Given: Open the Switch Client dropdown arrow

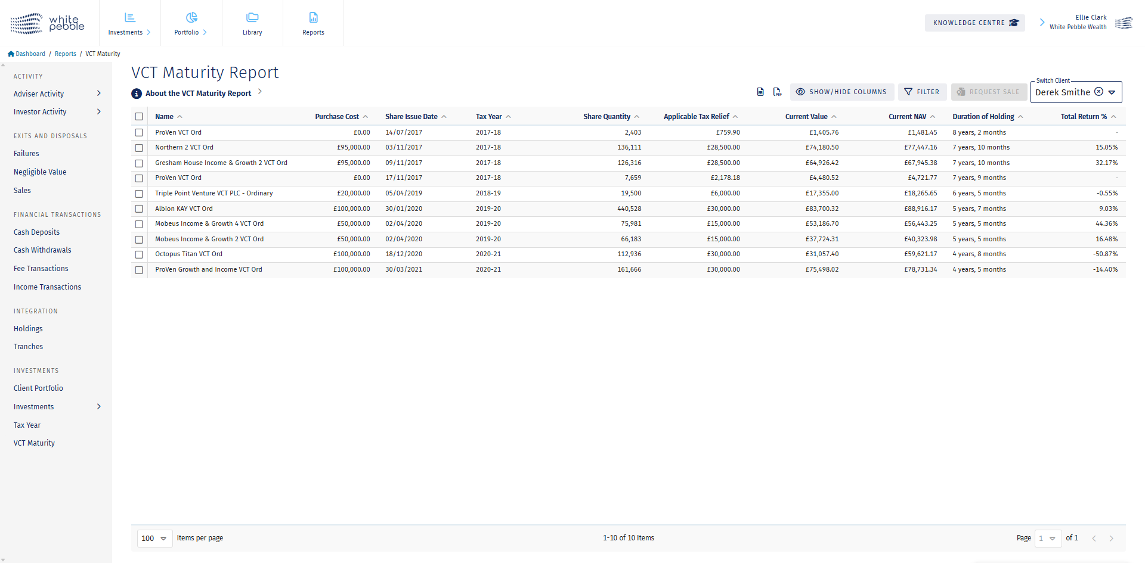Looking at the screenshot, I should pyautogui.click(x=1112, y=92).
